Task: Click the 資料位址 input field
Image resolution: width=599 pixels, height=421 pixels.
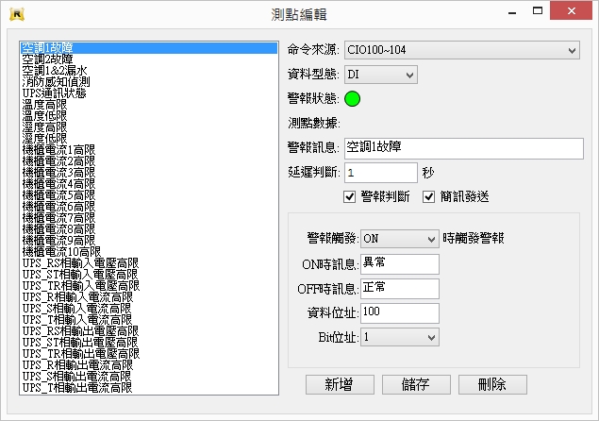Action: pos(400,312)
